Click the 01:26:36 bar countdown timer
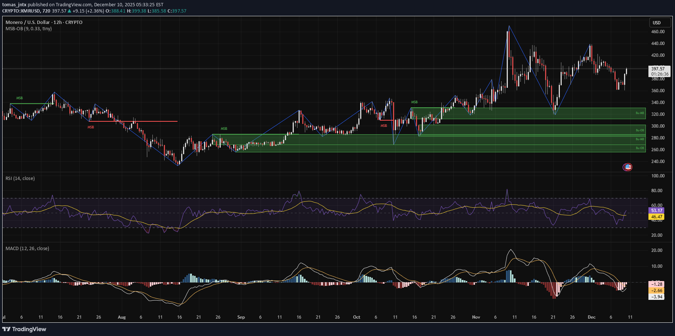The width and height of the screenshot is (675, 336). (660, 74)
